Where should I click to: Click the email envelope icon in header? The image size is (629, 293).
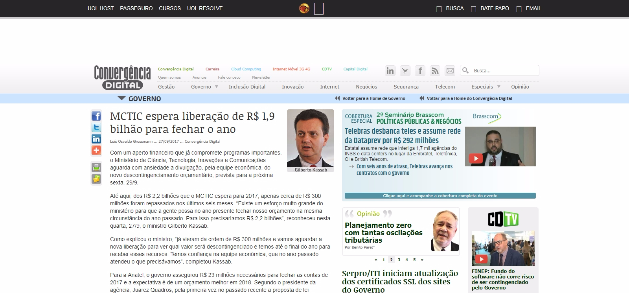(x=450, y=71)
